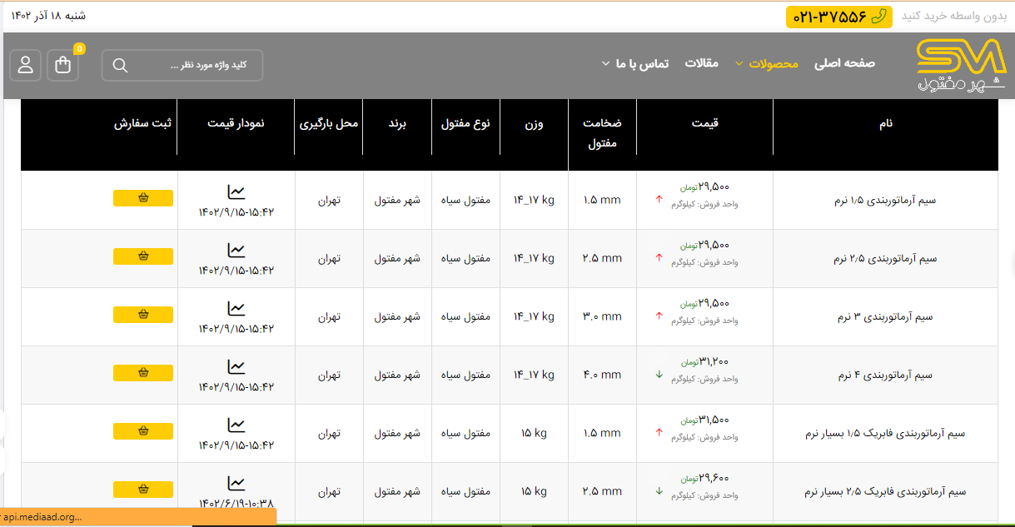This screenshot has width=1015, height=527.
Task: Open price chart for فابریک ۱/۵ بسیار نرم
Action: (236, 425)
